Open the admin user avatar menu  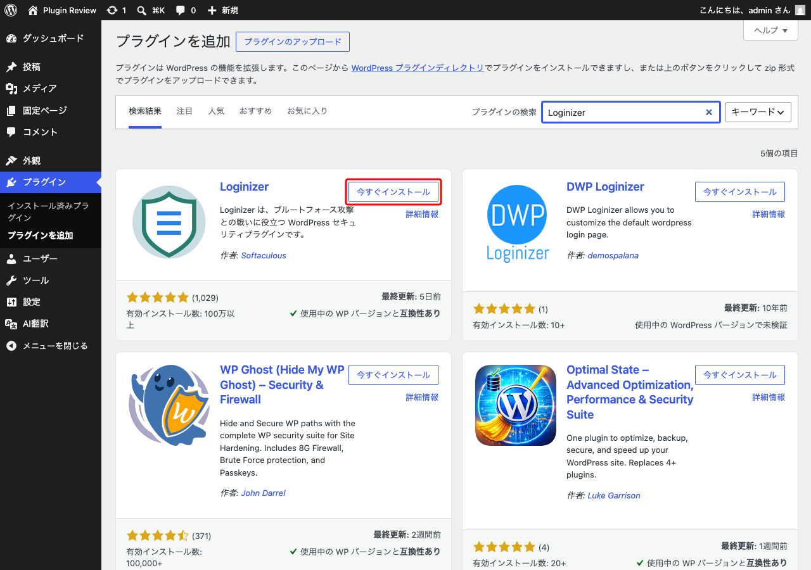tap(800, 10)
